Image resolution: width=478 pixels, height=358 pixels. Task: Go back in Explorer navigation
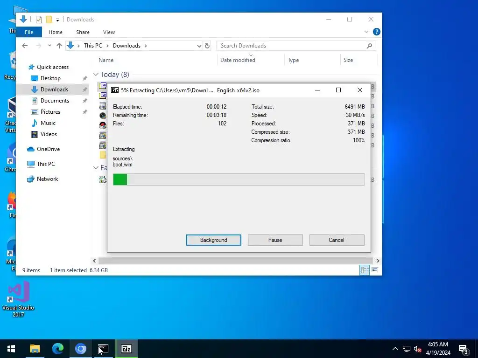point(25,46)
